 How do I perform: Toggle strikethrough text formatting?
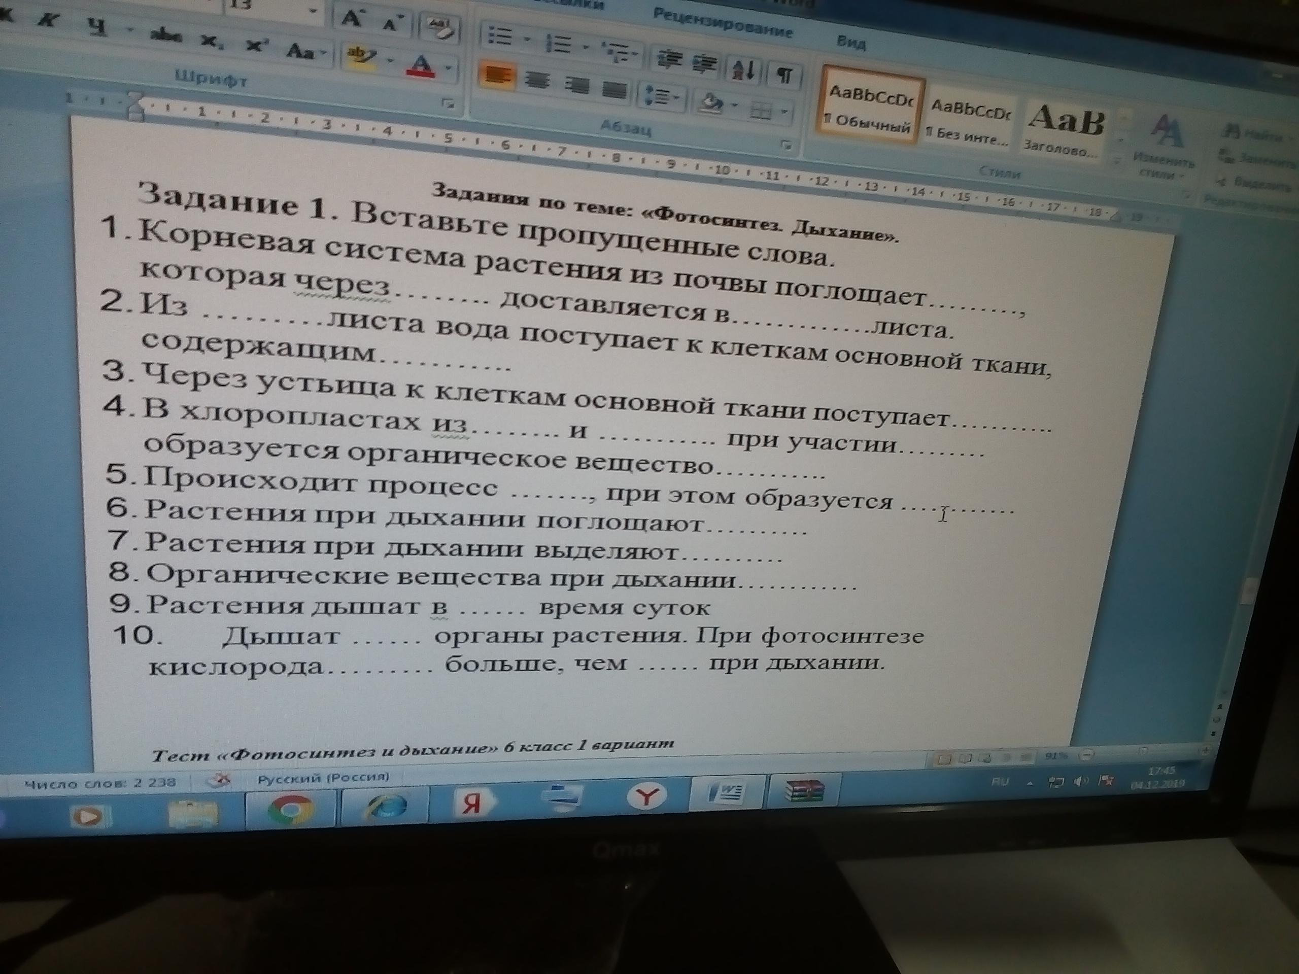pos(165,37)
